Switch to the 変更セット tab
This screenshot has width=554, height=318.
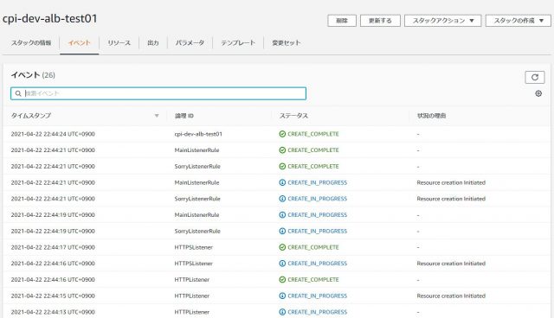click(x=287, y=43)
